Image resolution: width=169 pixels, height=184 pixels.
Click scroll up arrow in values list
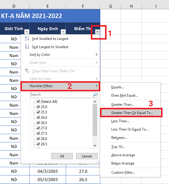(95, 102)
